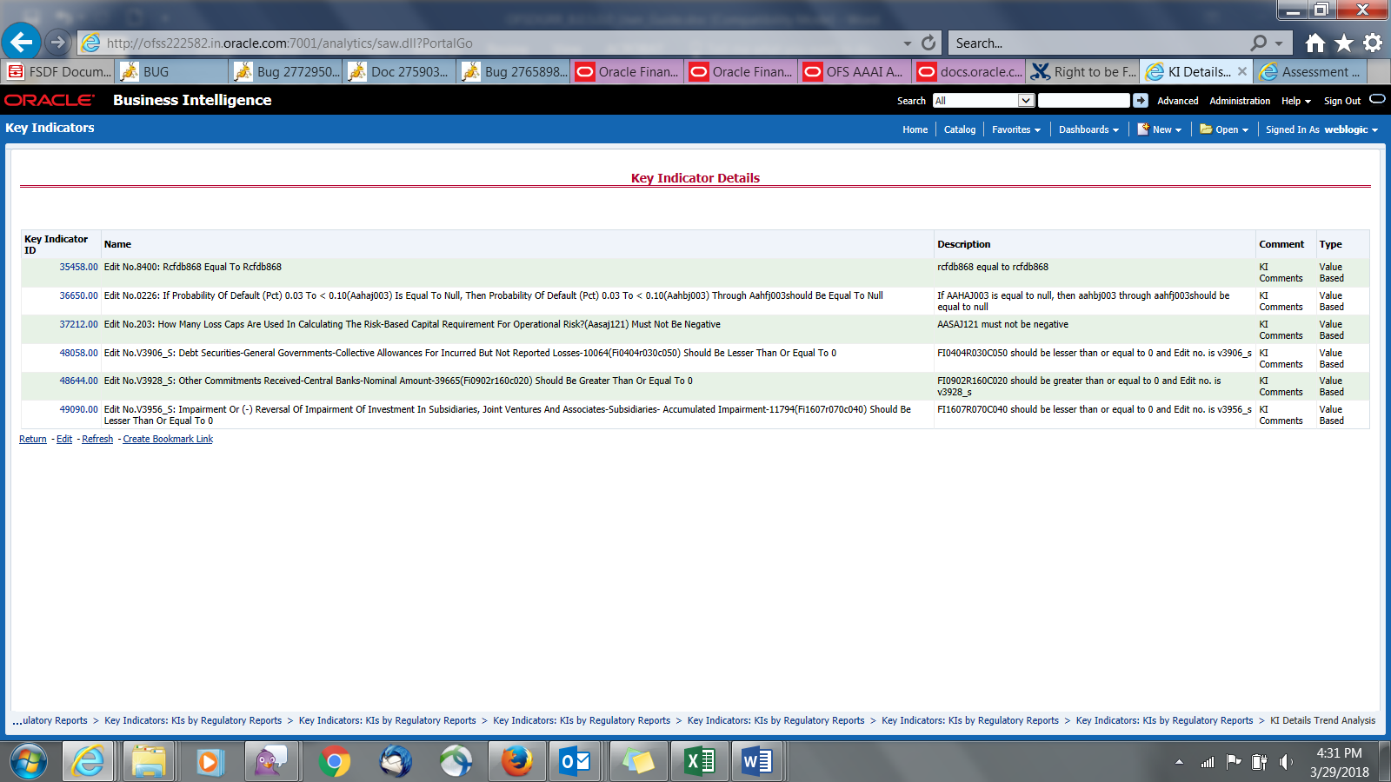Click the Home link in the navigation bar
The height and width of the screenshot is (782, 1391).
click(915, 129)
